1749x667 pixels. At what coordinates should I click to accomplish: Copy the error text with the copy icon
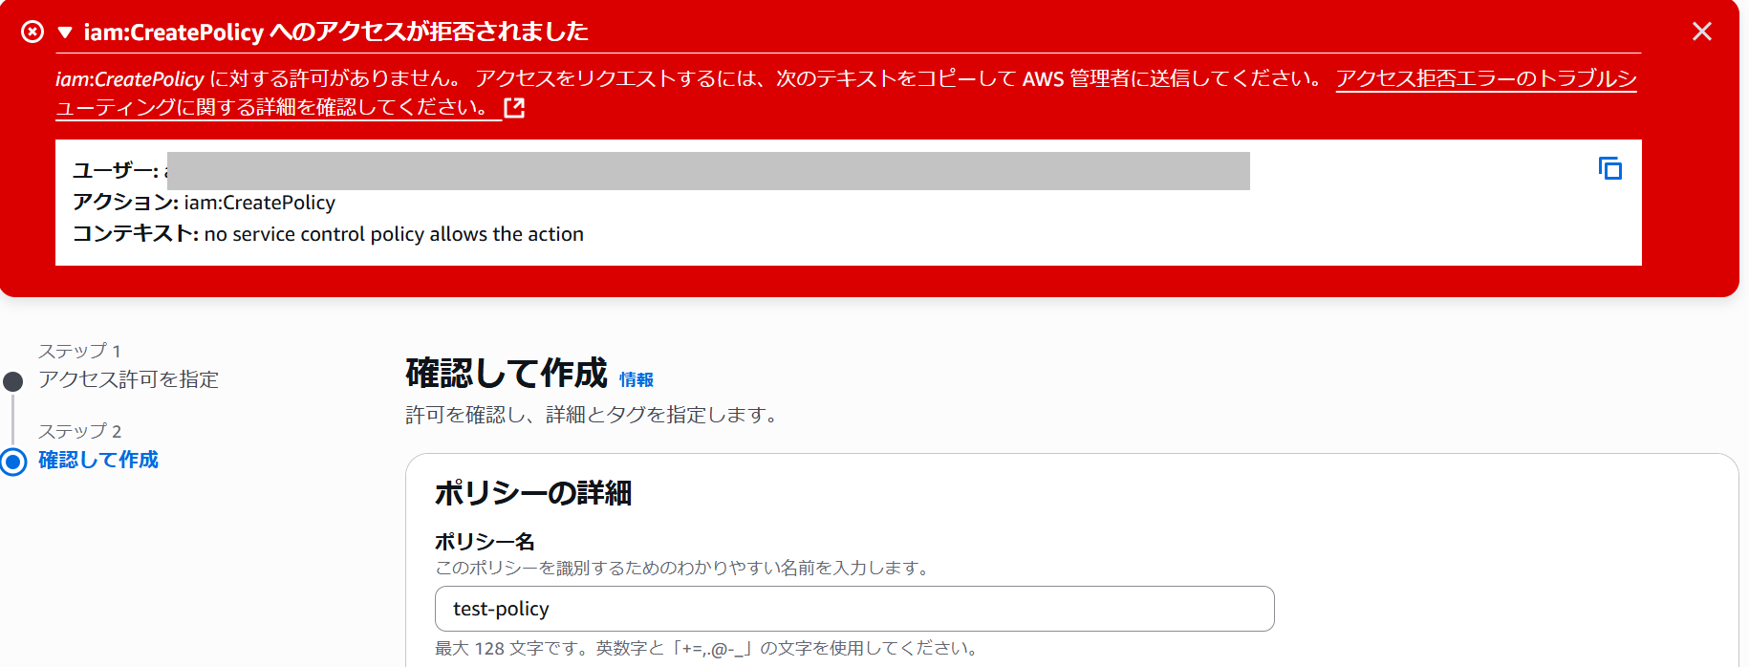coord(1610,169)
